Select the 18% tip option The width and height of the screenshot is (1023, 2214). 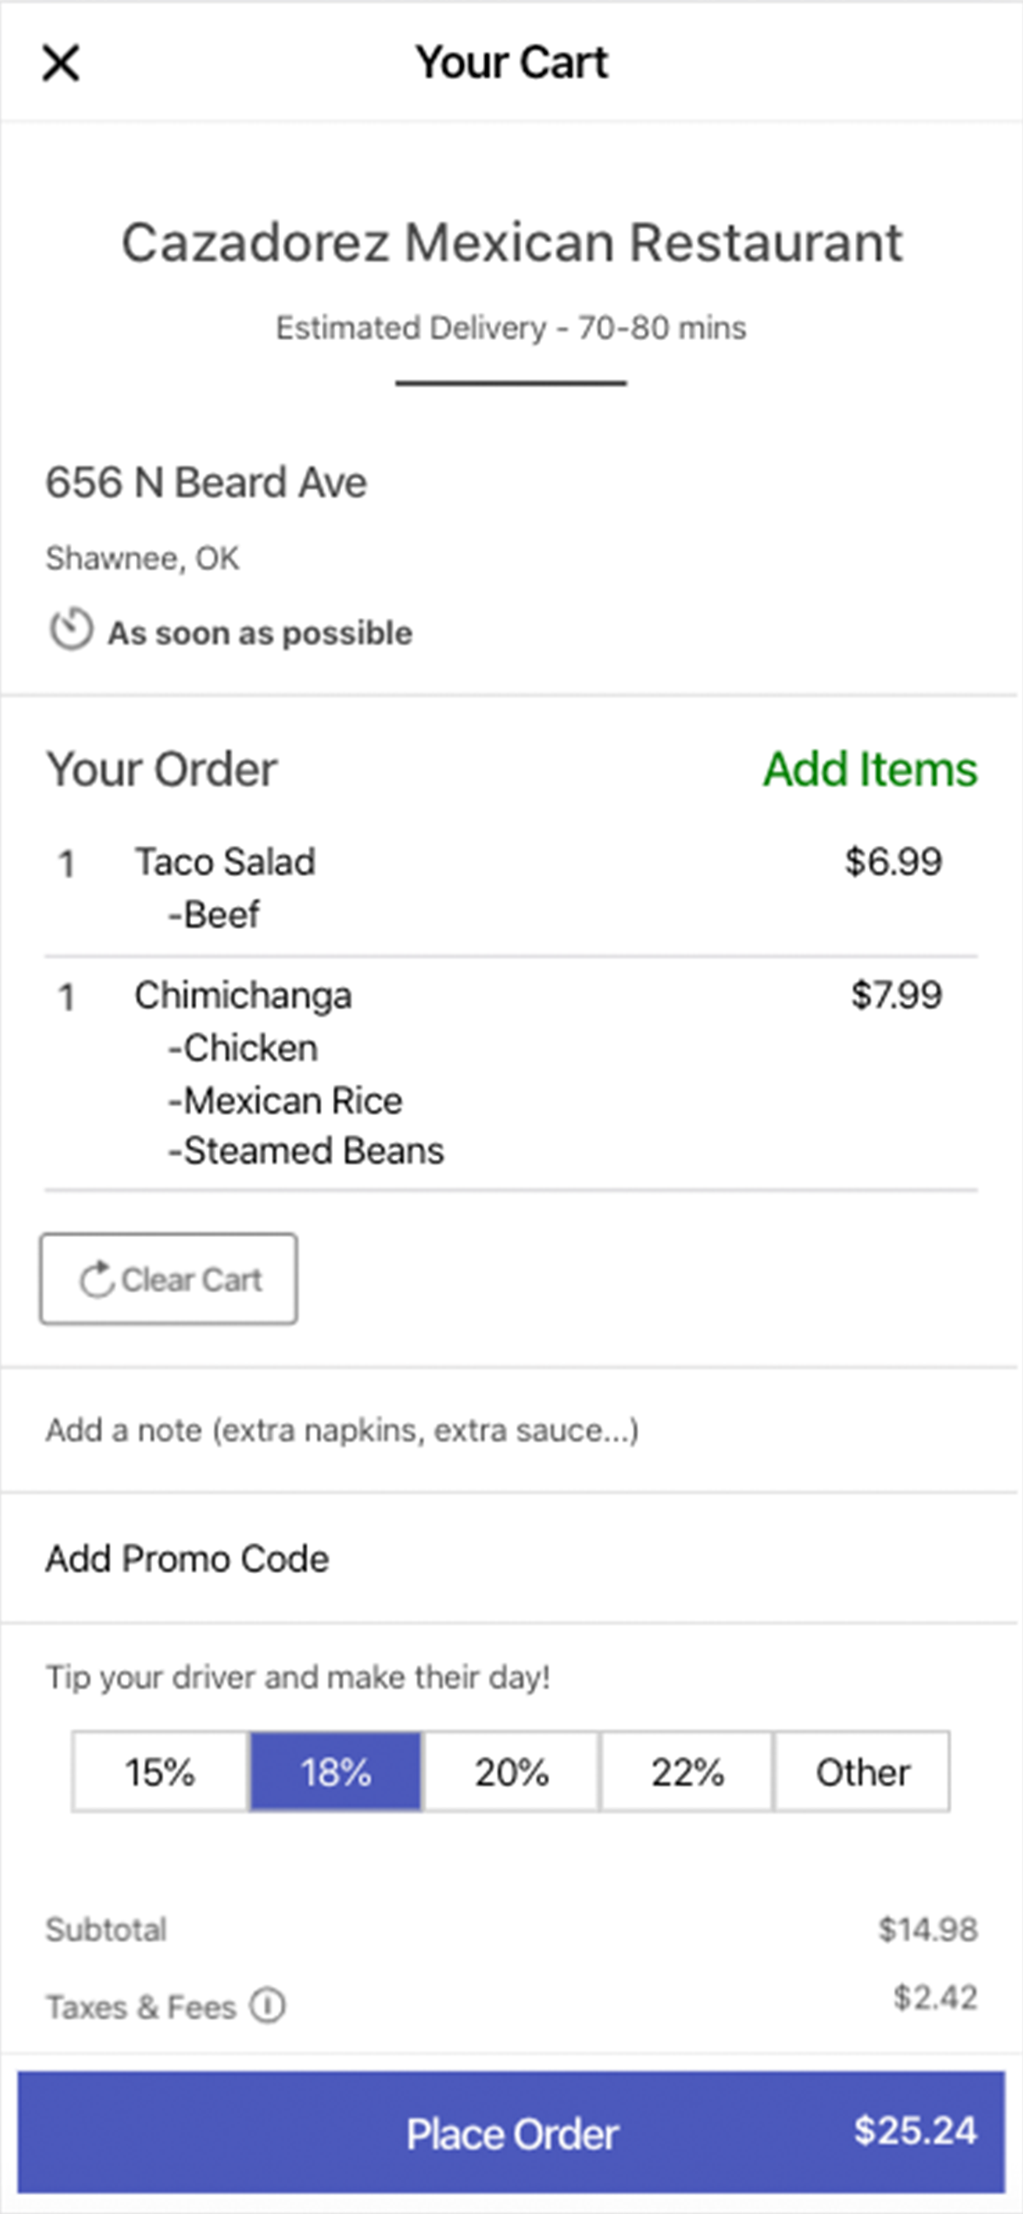(336, 1772)
